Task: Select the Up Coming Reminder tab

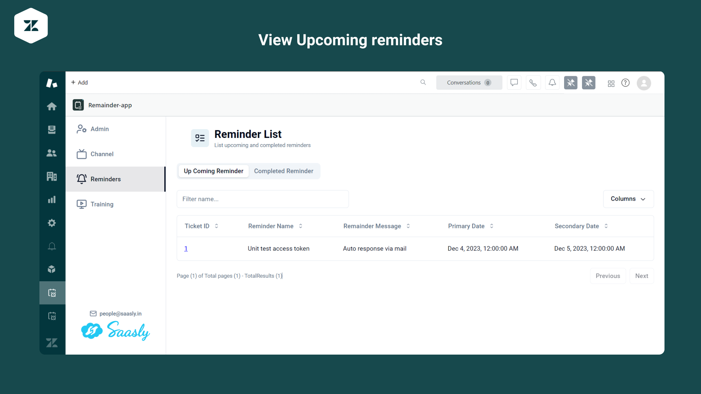Action: point(213,171)
